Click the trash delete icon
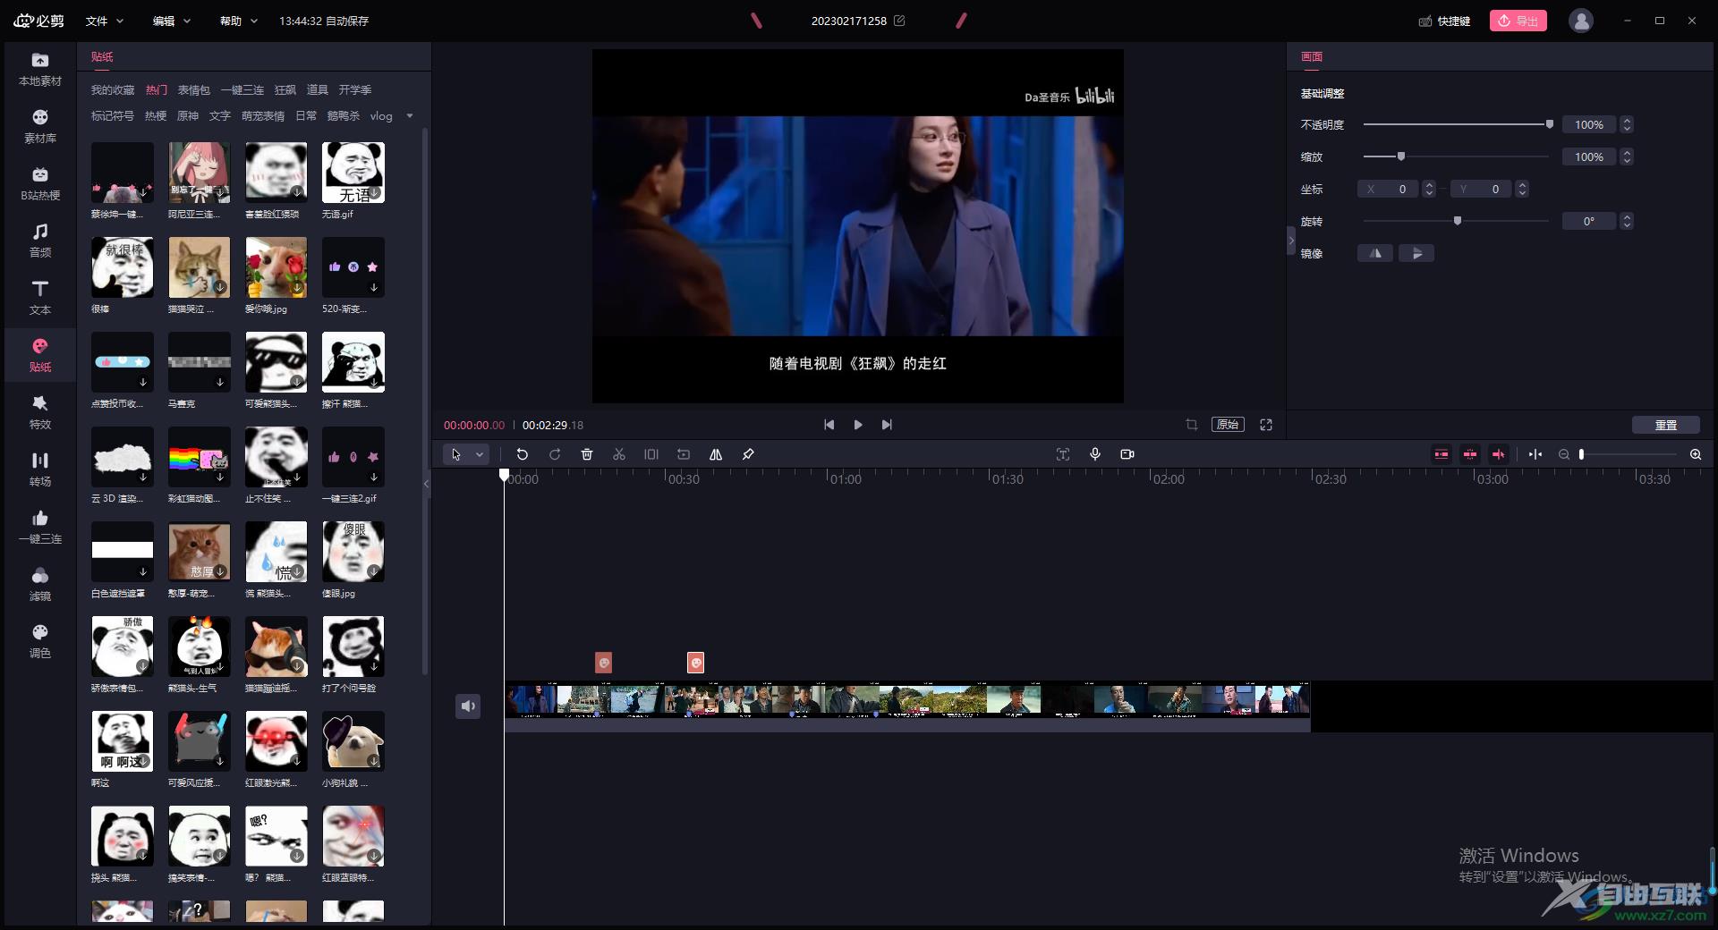Screen dimensions: 1718x930 pos(587,454)
